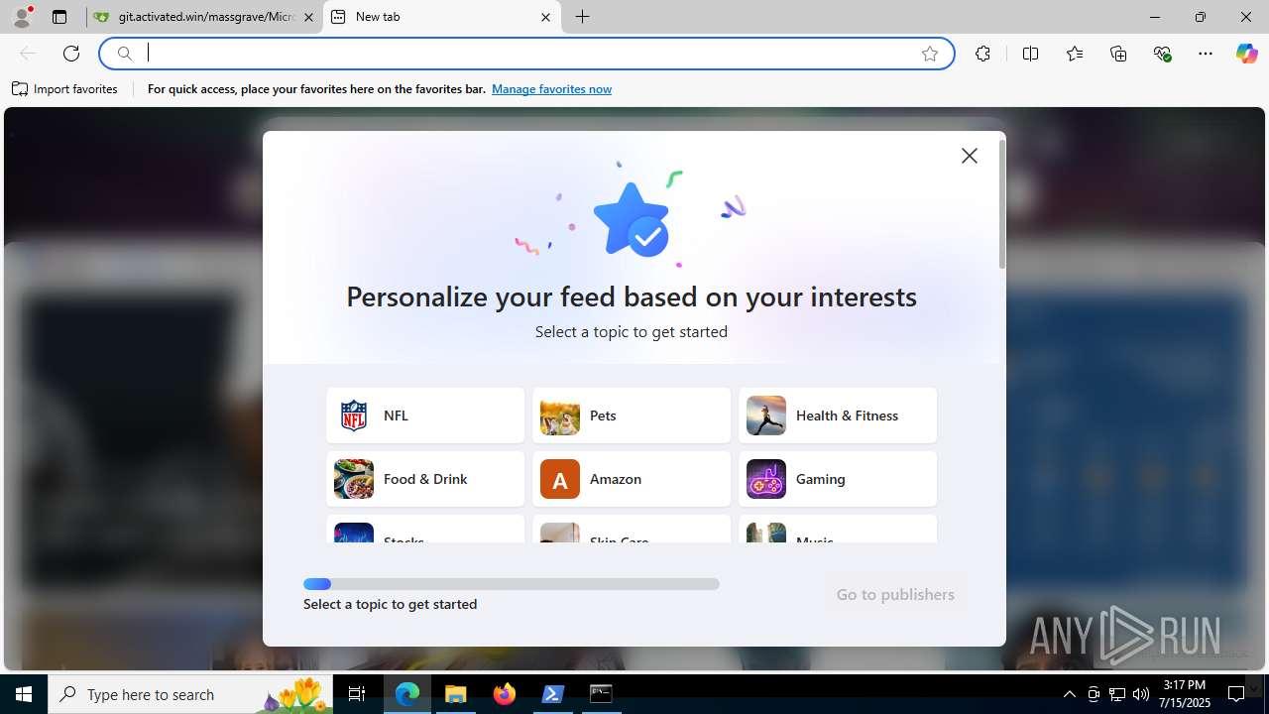Select the Gaming topic
This screenshot has width=1269, height=714.
point(838,479)
